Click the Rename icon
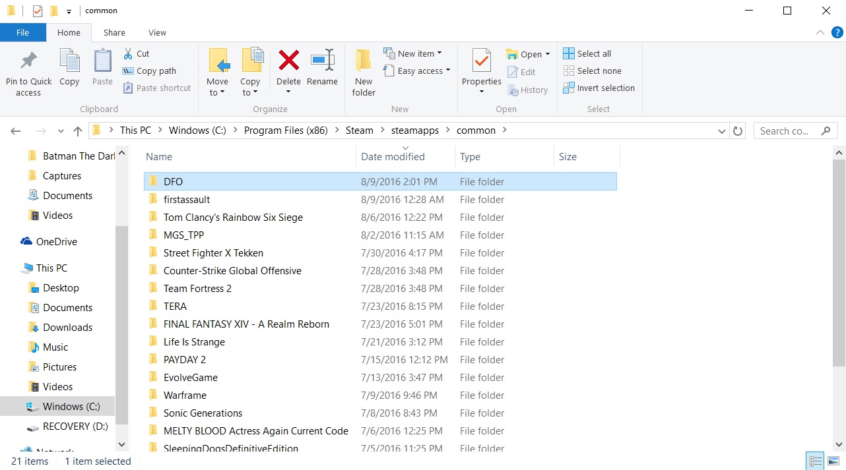Screen dimensions: 846x470 pyautogui.click(x=323, y=61)
